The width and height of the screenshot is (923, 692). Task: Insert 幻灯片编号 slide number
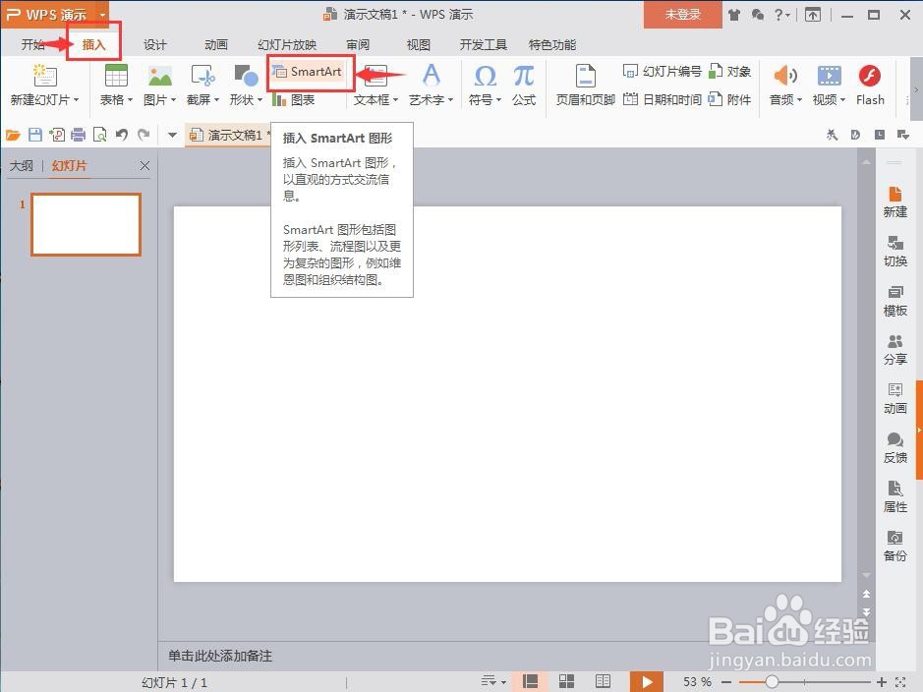click(x=663, y=71)
